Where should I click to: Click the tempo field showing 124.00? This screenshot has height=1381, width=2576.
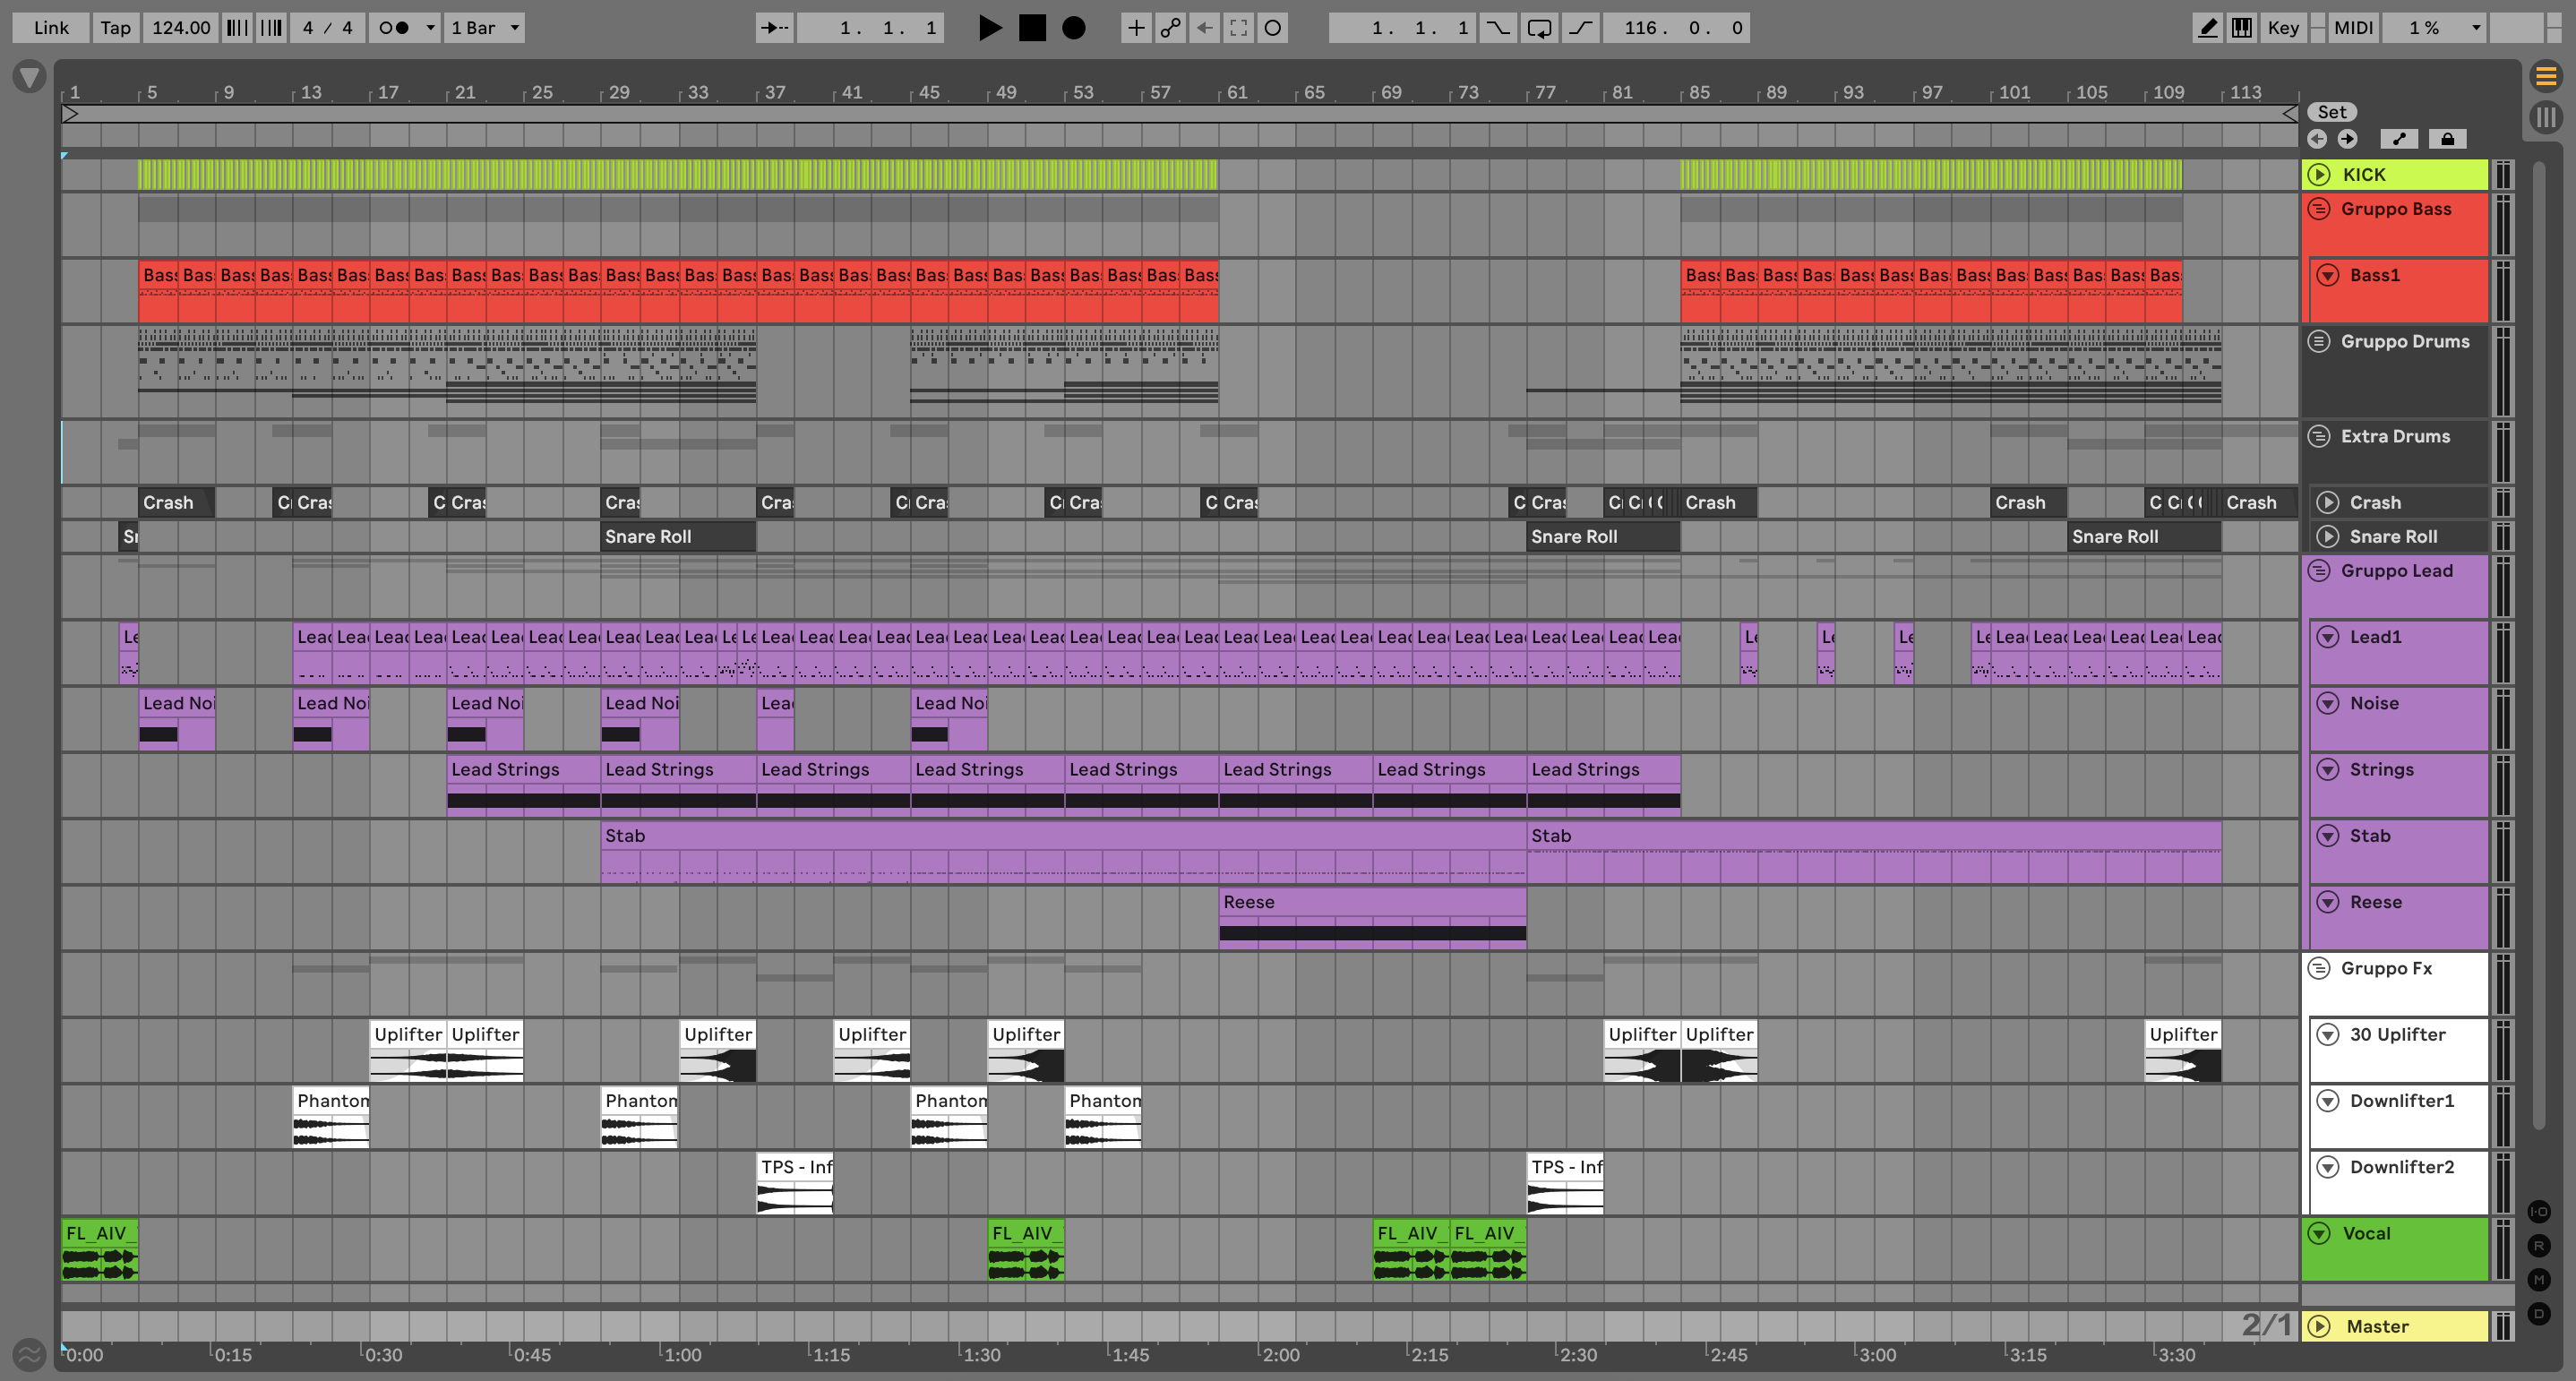point(180,28)
